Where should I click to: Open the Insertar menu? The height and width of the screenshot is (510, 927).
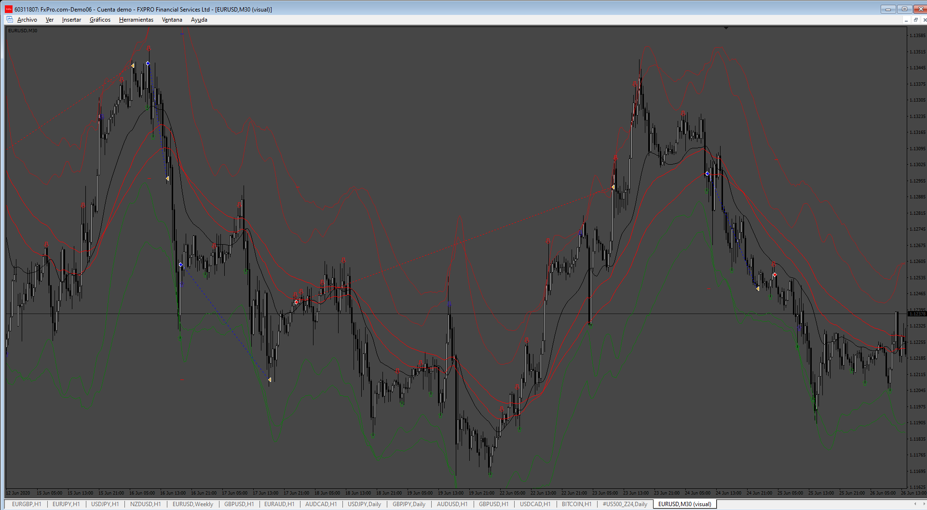[x=71, y=20]
